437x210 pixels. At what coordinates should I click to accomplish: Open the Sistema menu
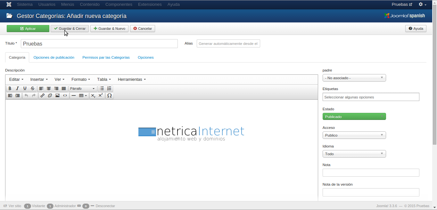(x=25, y=4)
